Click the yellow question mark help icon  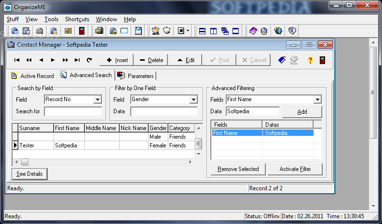310,60
